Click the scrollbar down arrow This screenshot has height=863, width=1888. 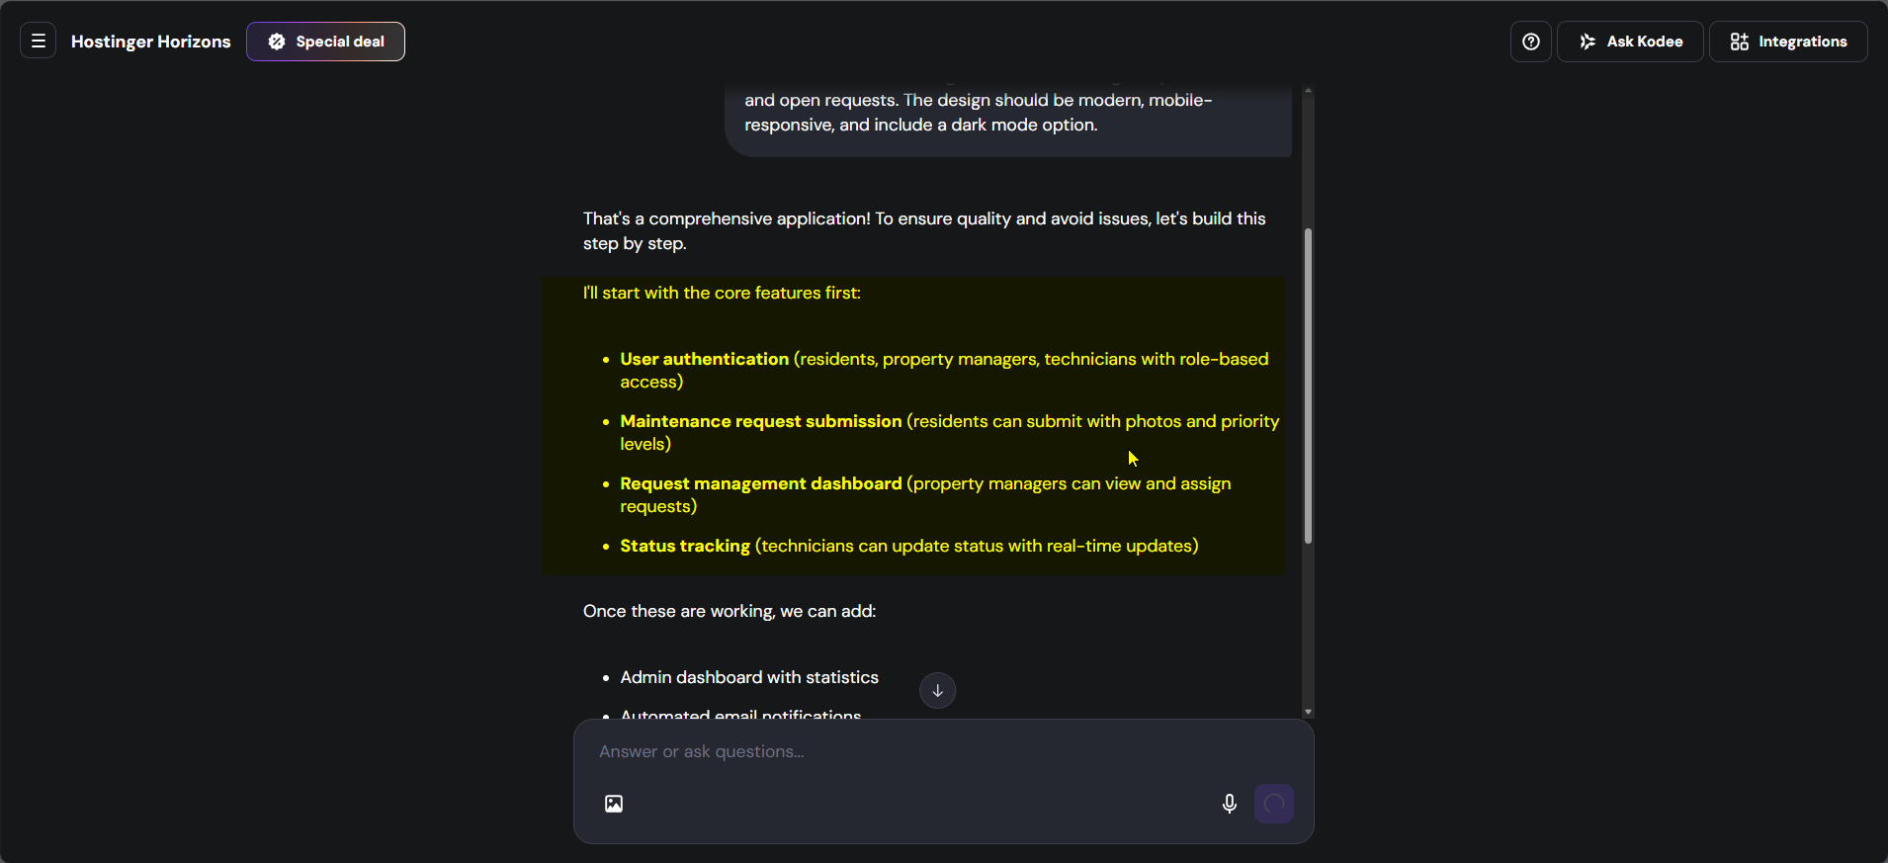[x=1308, y=712]
